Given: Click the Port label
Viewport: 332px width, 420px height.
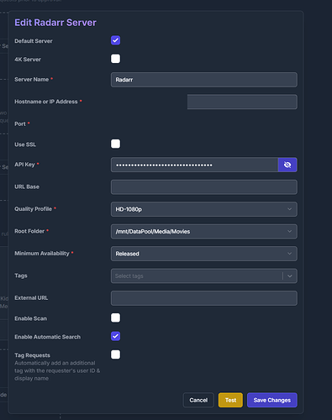Looking at the screenshot, I should 20,123.
